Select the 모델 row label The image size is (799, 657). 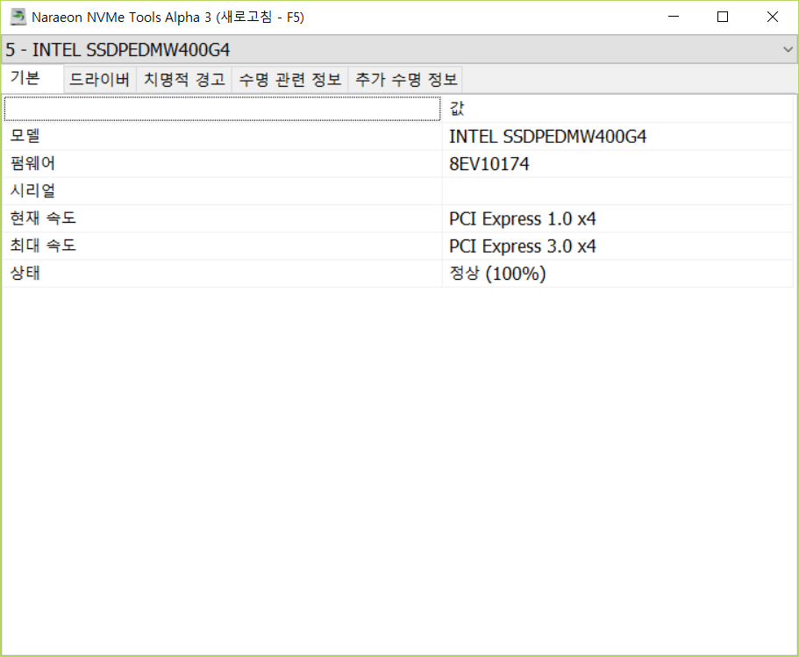(x=25, y=136)
